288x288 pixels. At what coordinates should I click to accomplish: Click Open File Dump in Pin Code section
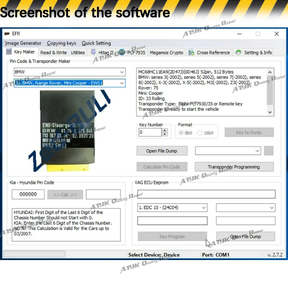[162, 151]
